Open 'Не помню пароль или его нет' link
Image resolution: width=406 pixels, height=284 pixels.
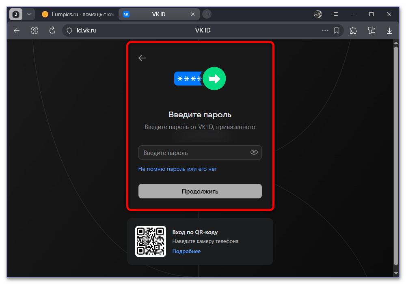[x=177, y=169]
